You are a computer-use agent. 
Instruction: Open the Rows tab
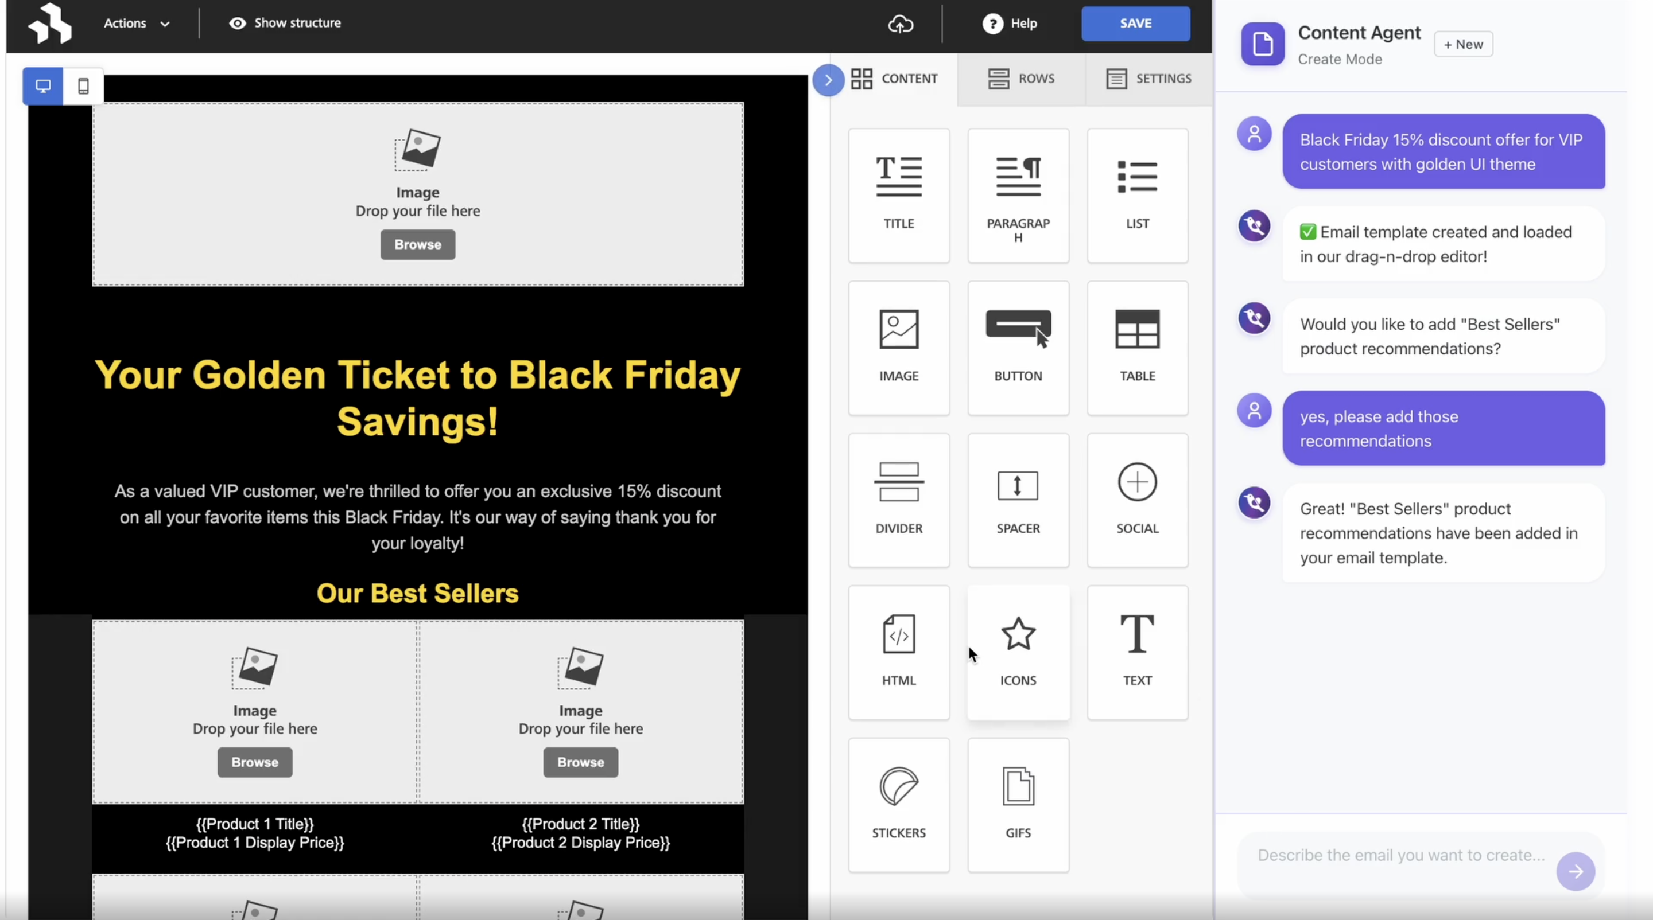(x=1020, y=79)
